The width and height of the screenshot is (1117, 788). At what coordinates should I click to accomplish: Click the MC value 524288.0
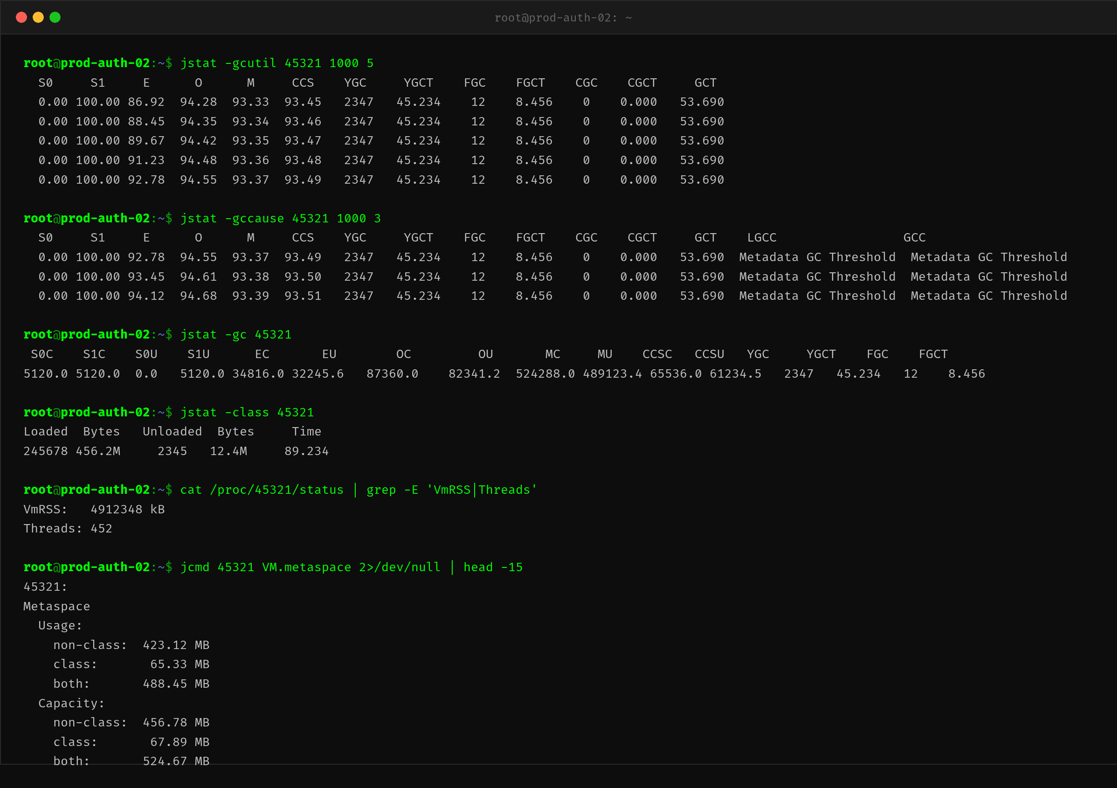pyautogui.click(x=545, y=374)
